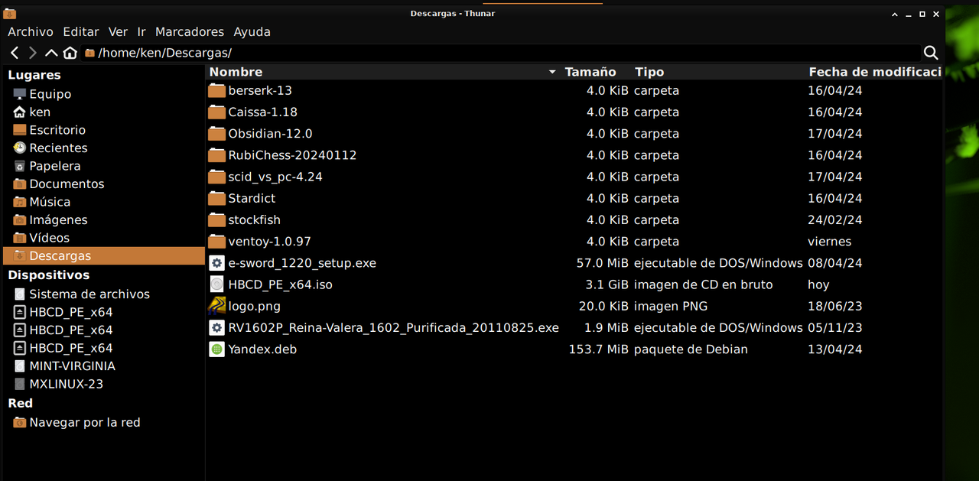This screenshot has width=979, height=481.
Task: Click the Recientes clock icon
Action: point(20,148)
